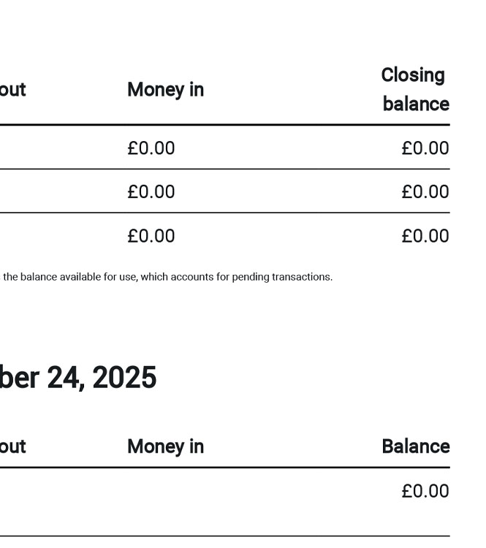Viewport: 486px width, 548px height.
Task: Select the £0.00 under the Balance column
Action: [425, 491]
